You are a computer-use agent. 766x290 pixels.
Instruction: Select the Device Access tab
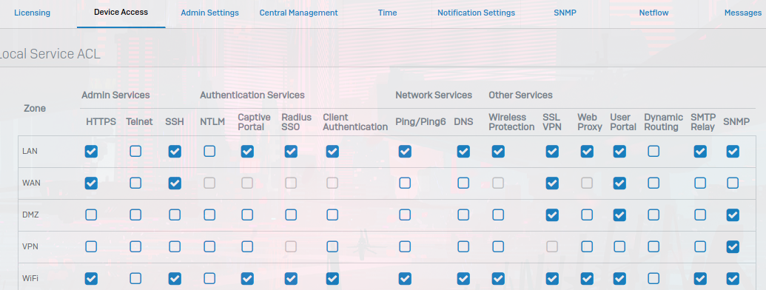(121, 12)
